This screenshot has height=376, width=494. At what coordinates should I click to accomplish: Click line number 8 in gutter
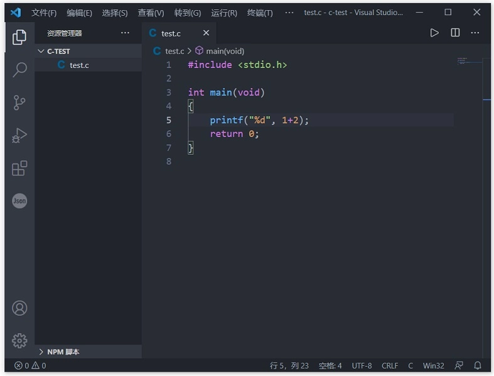click(x=169, y=162)
